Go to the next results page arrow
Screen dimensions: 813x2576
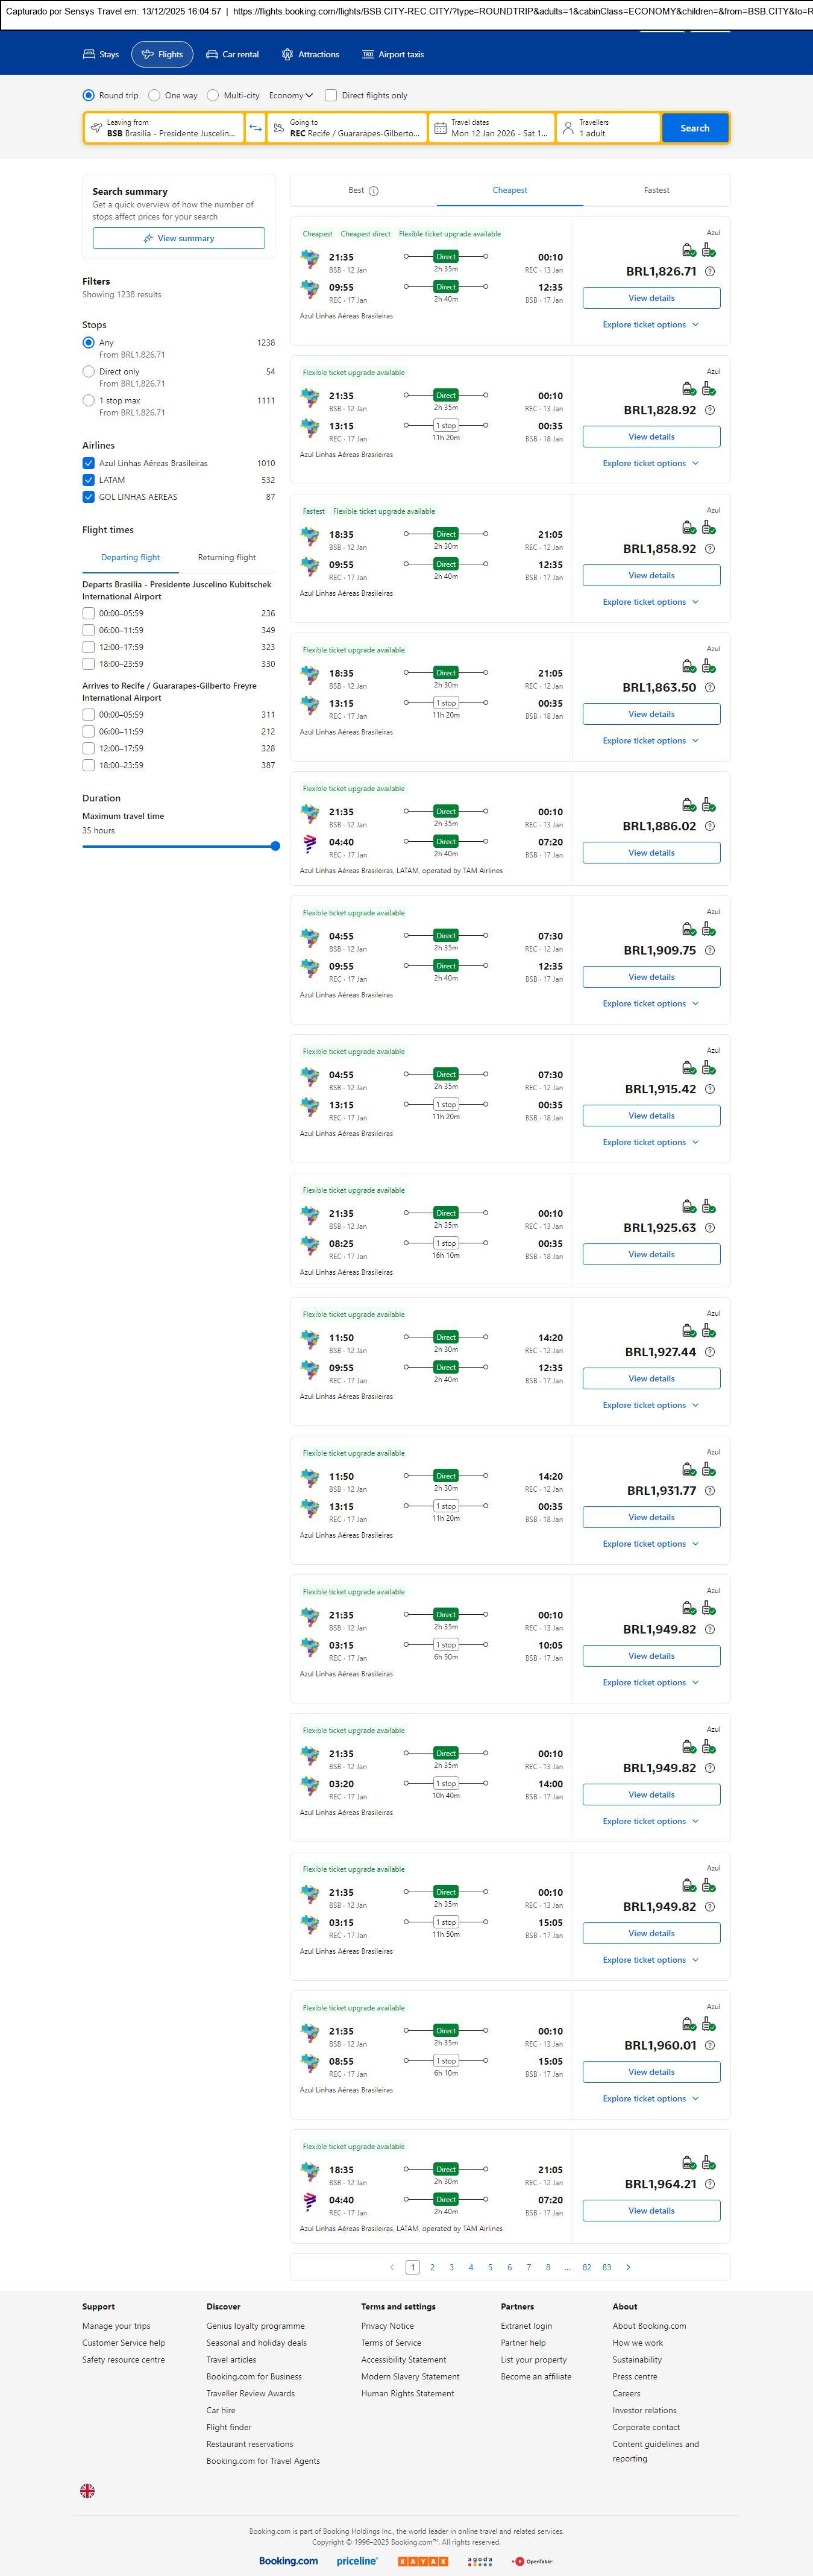pos(628,2267)
